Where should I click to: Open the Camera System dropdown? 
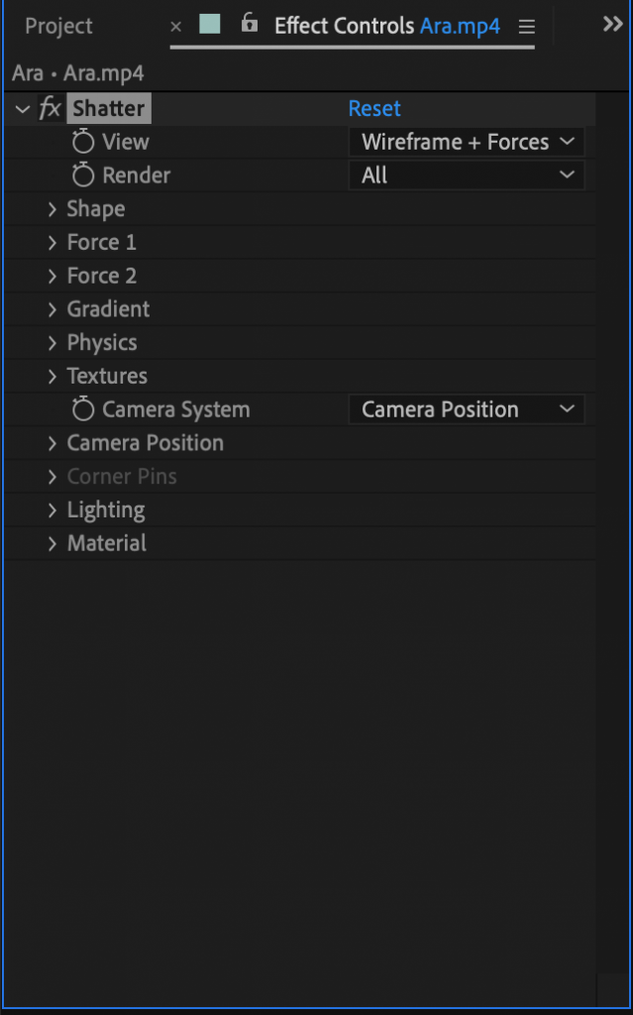(x=466, y=409)
